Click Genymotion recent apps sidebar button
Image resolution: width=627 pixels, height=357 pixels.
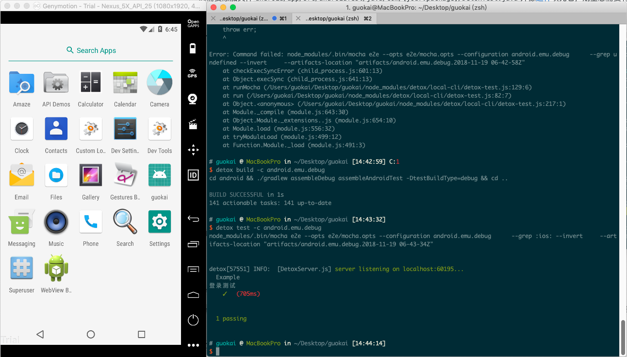(193, 244)
